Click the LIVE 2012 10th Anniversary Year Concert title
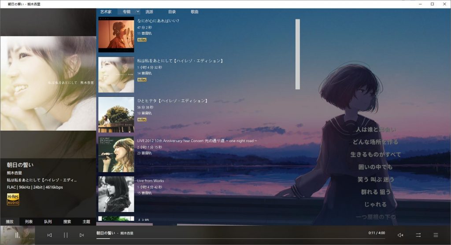 click(x=197, y=141)
